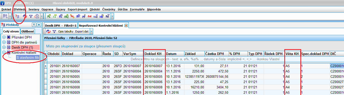Click refresh icon in the table toolbar
344x95 pixels.
tap(48, 31)
